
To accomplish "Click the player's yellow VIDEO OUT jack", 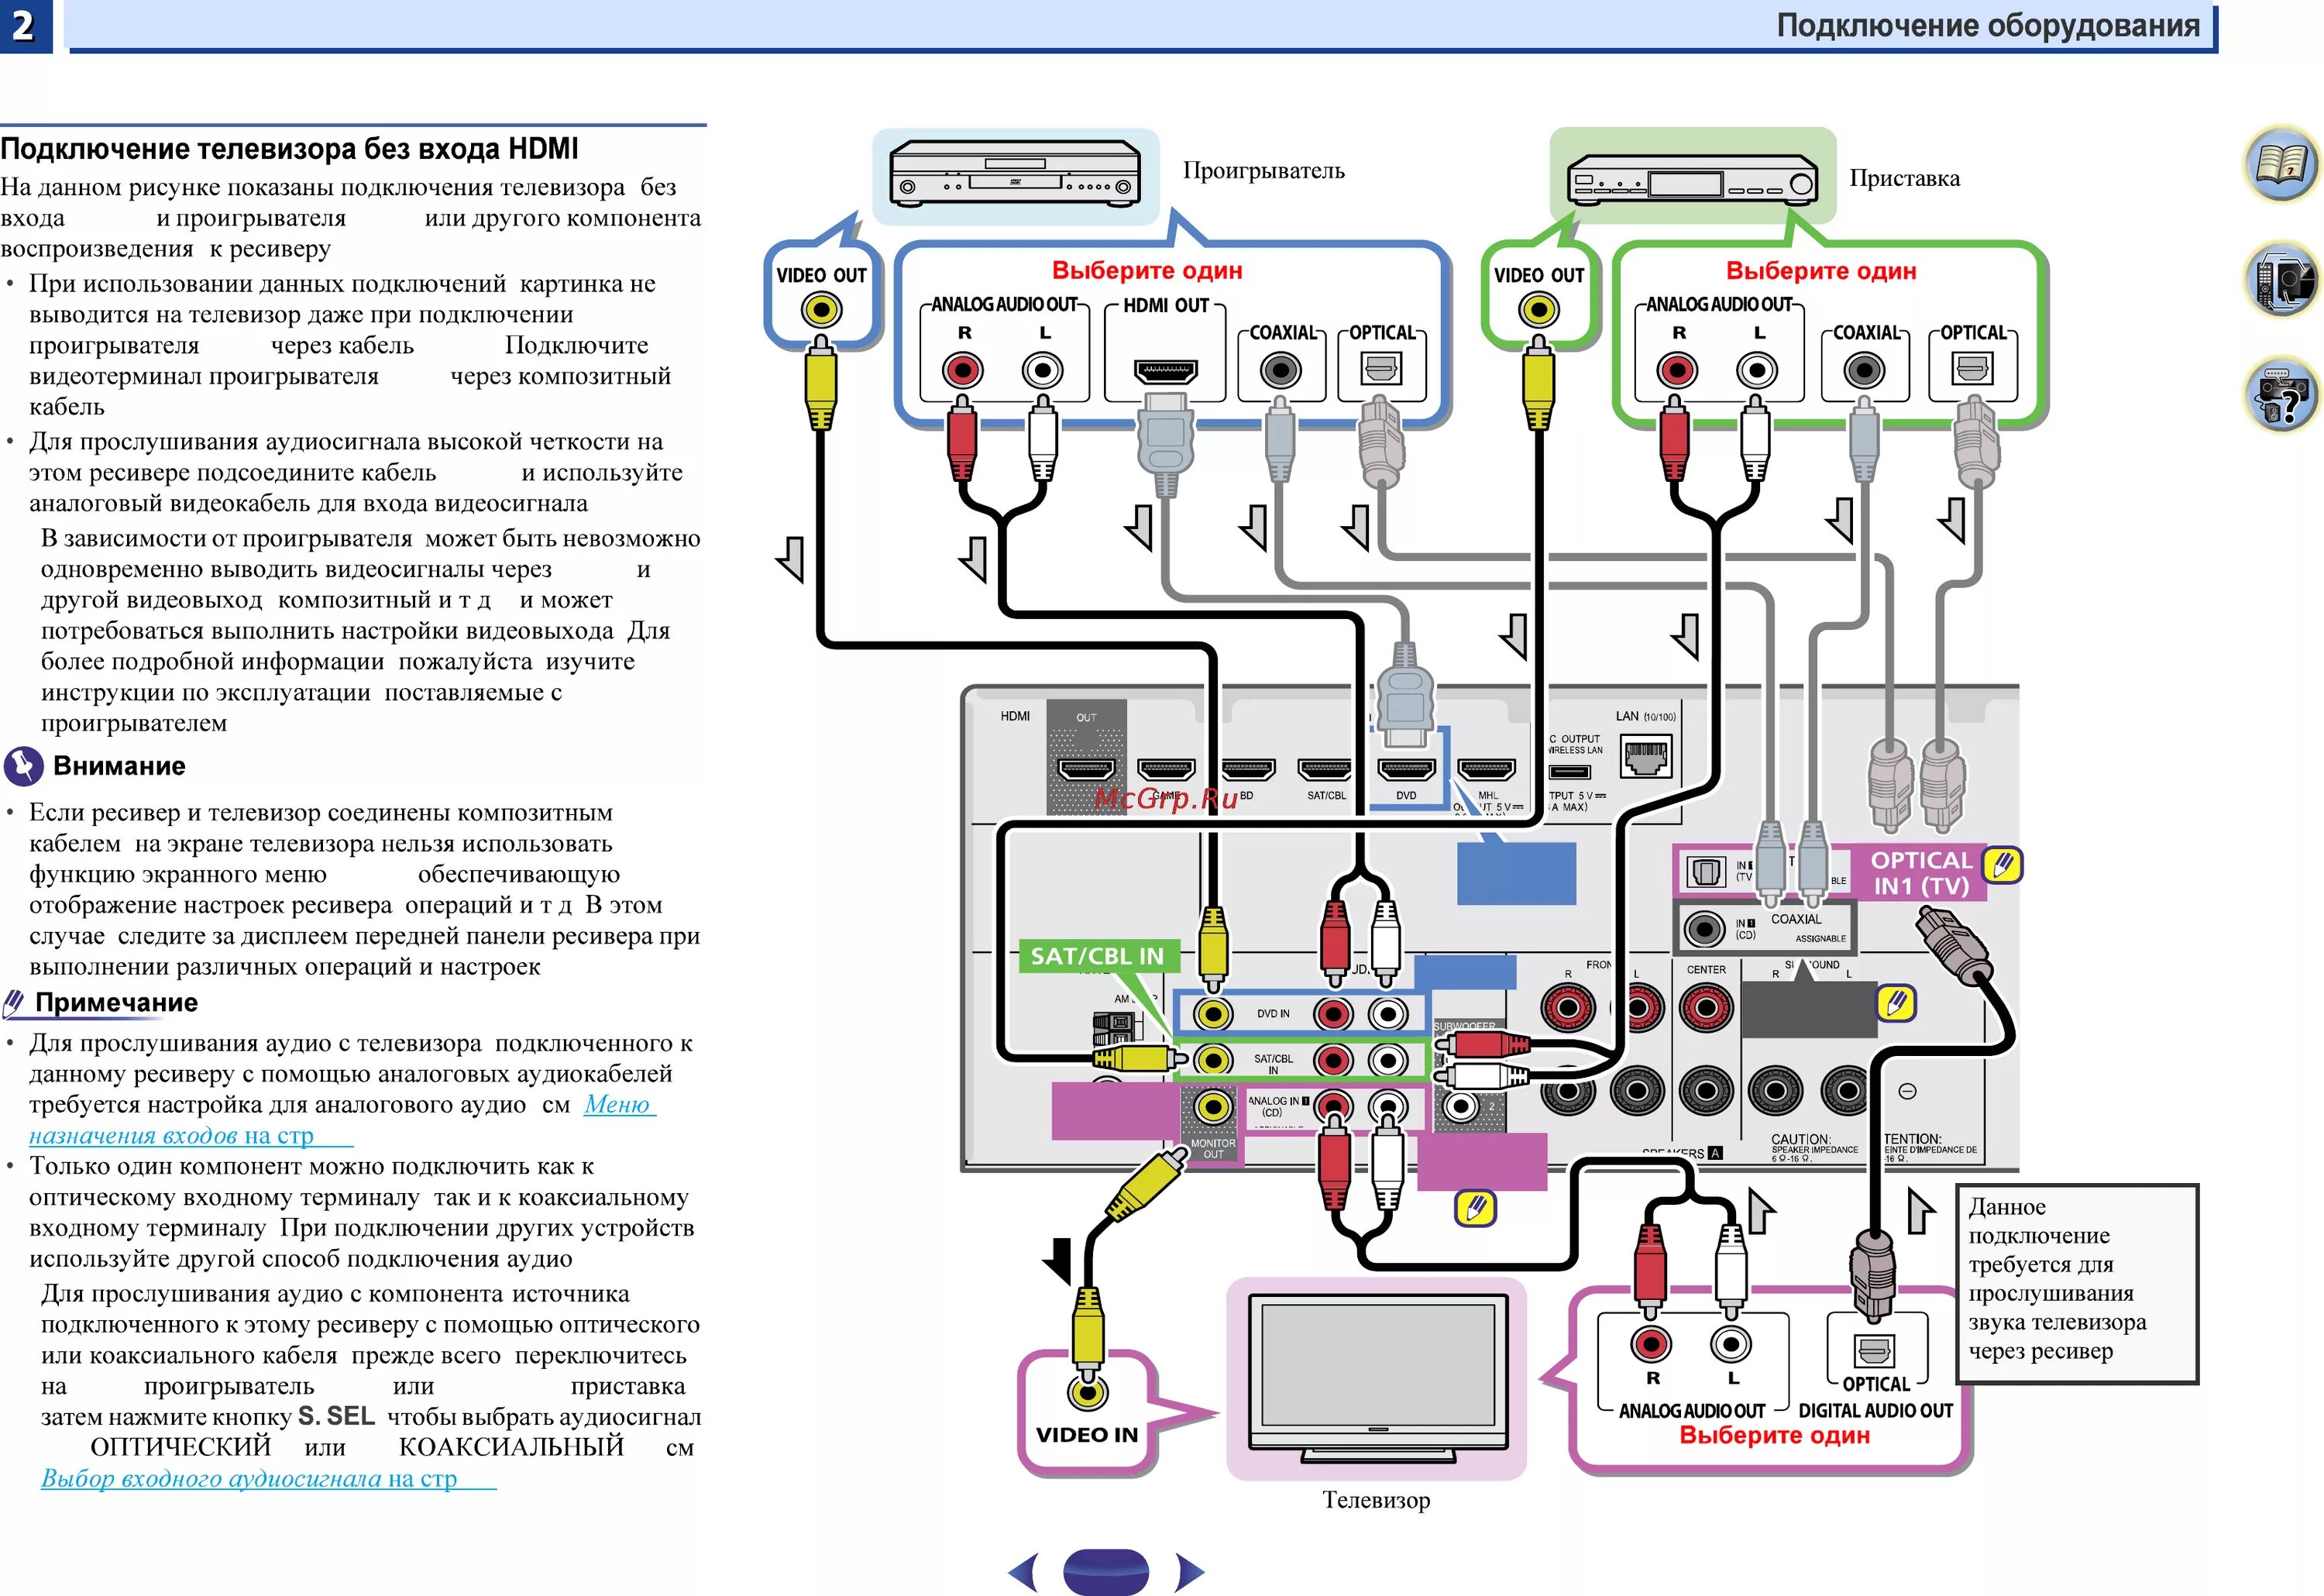I will [821, 311].
